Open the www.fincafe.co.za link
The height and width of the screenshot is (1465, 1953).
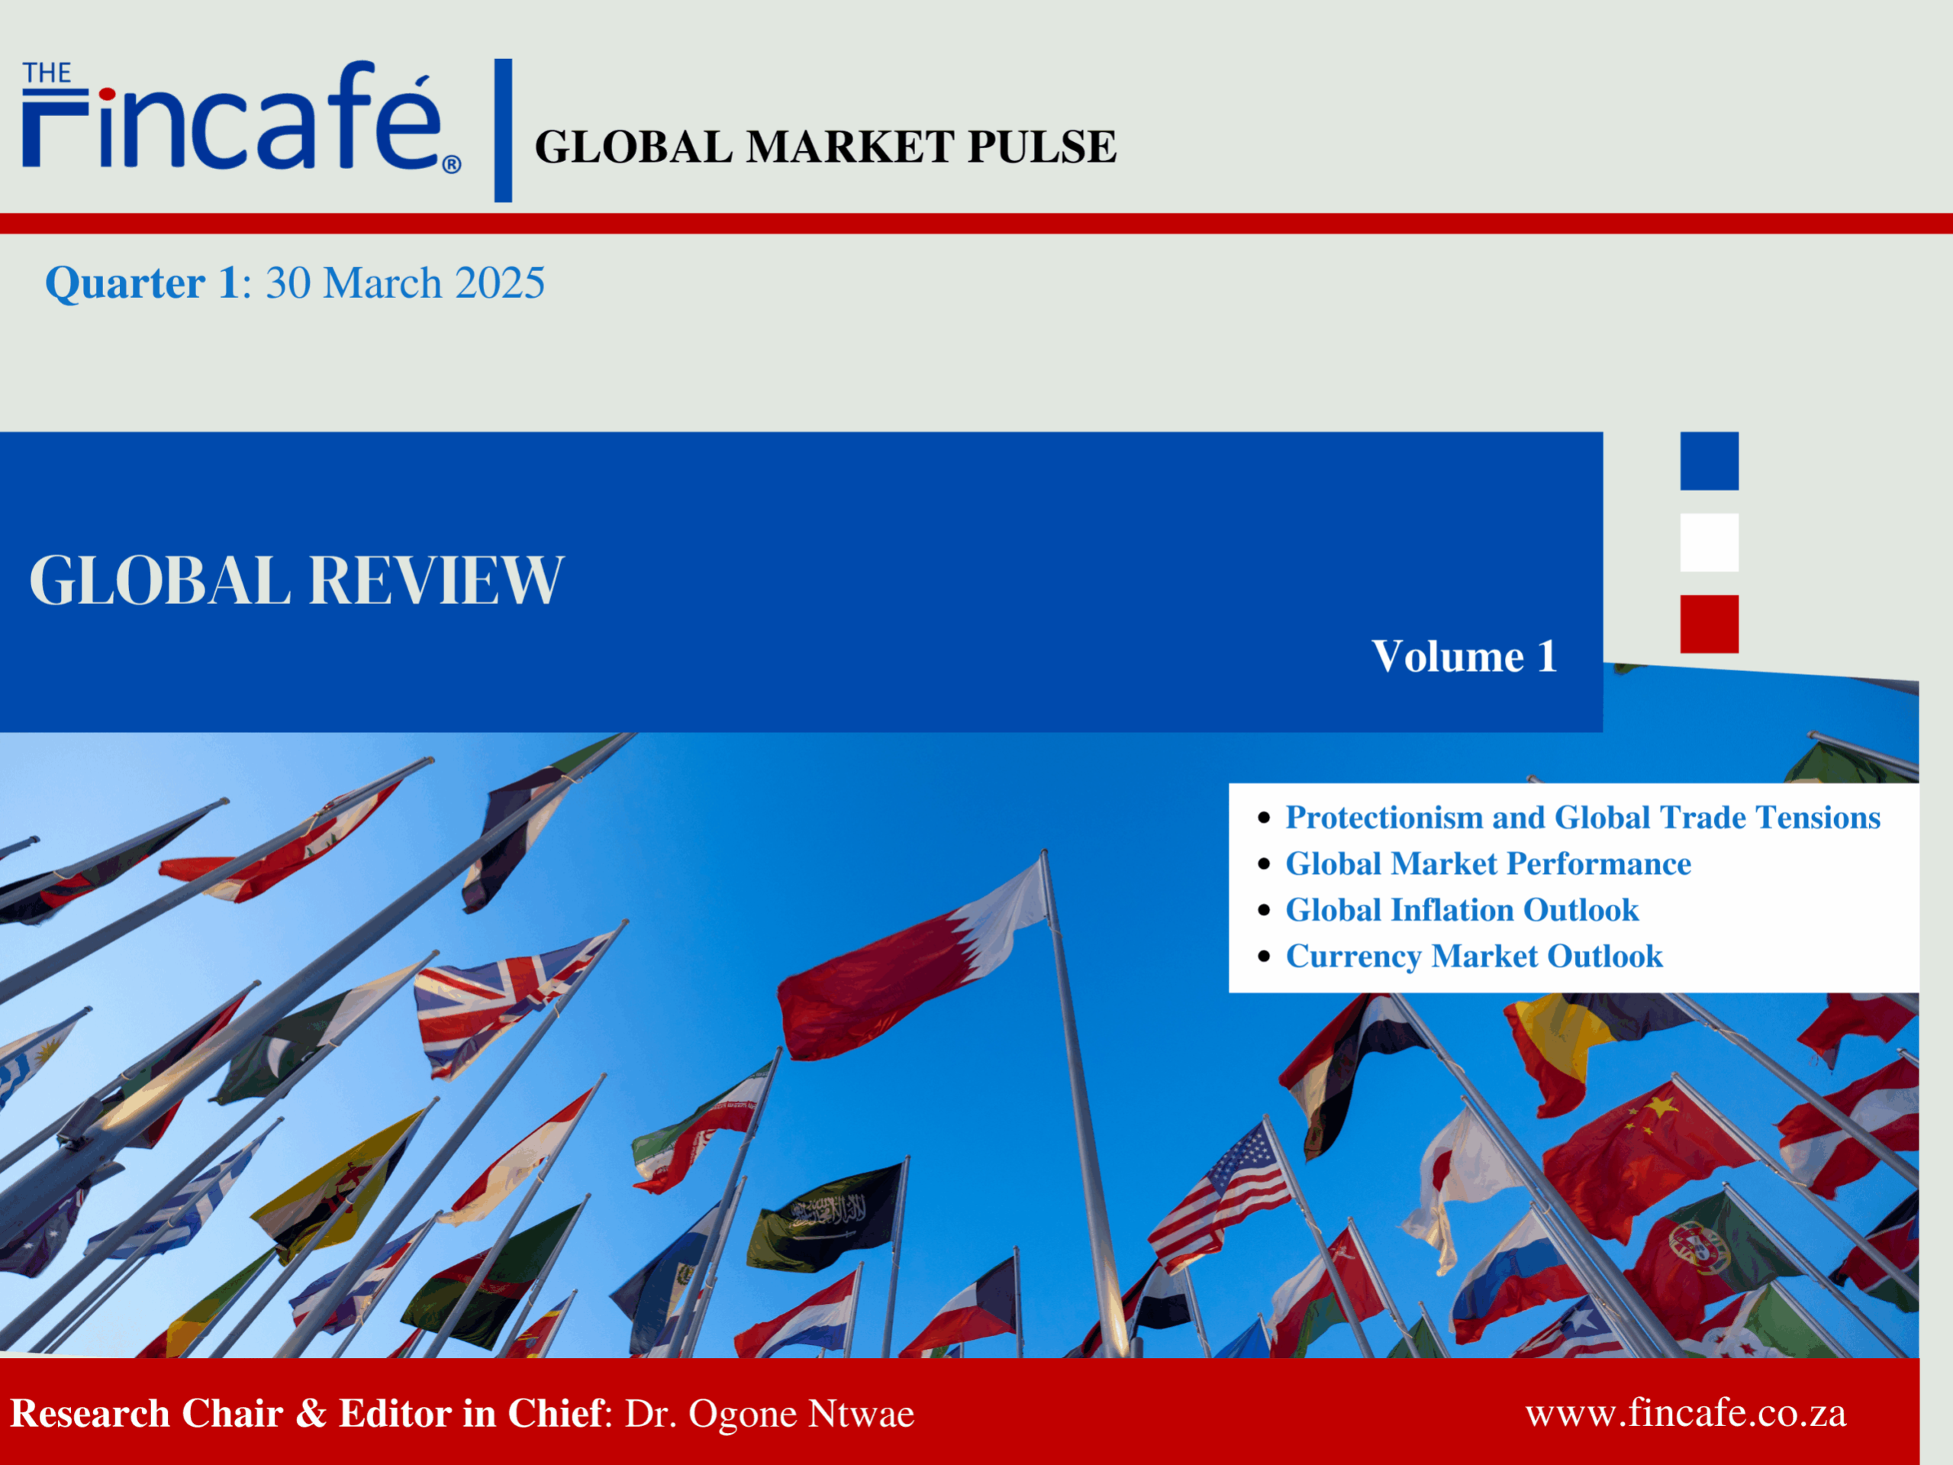[1684, 1412]
